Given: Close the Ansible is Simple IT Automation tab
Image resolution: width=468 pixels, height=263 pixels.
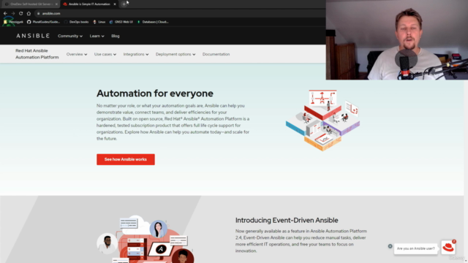Looking at the screenshot, I should [115, 4].
